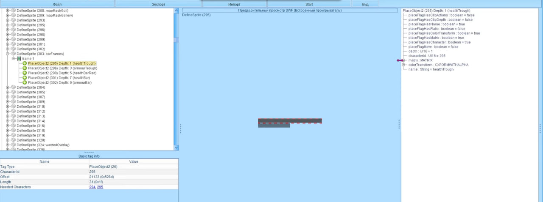543x202 pixels.
Task: Click the PlaceObject2 (299) healthBarRed green icon
Action: tap(25, 73)
